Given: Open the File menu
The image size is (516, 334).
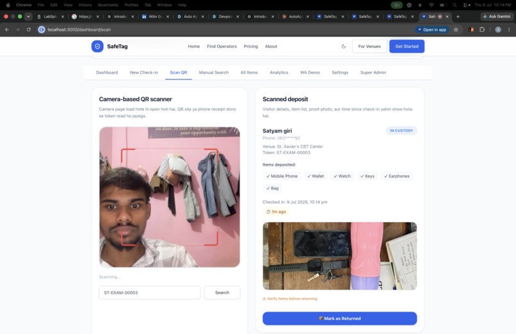Looking at the screenshot, I should [41, 5].
